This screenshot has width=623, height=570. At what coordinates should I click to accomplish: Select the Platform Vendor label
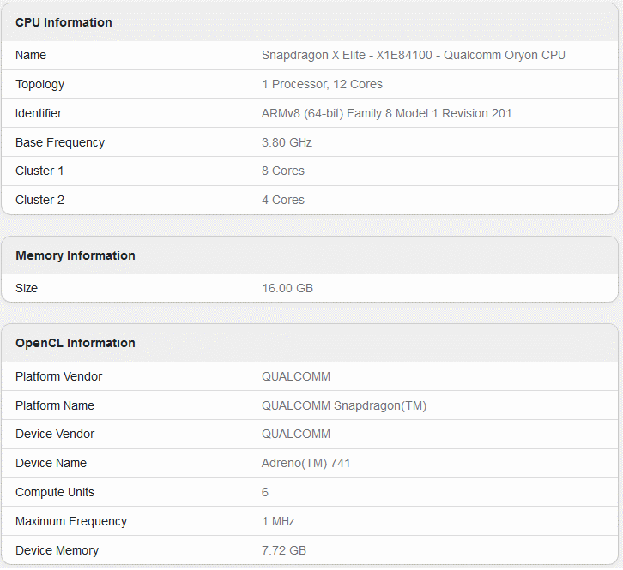[59, 376]
